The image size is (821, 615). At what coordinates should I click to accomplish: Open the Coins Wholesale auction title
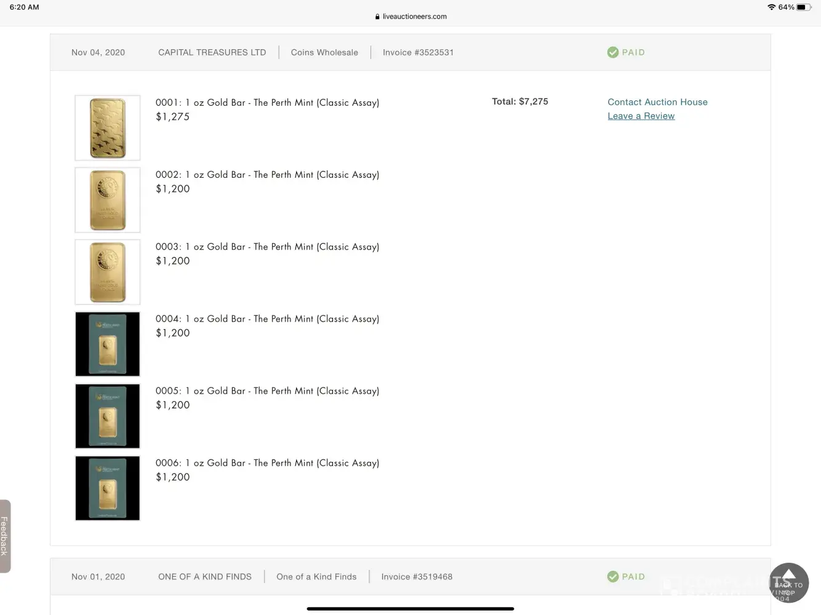(324, 52)
